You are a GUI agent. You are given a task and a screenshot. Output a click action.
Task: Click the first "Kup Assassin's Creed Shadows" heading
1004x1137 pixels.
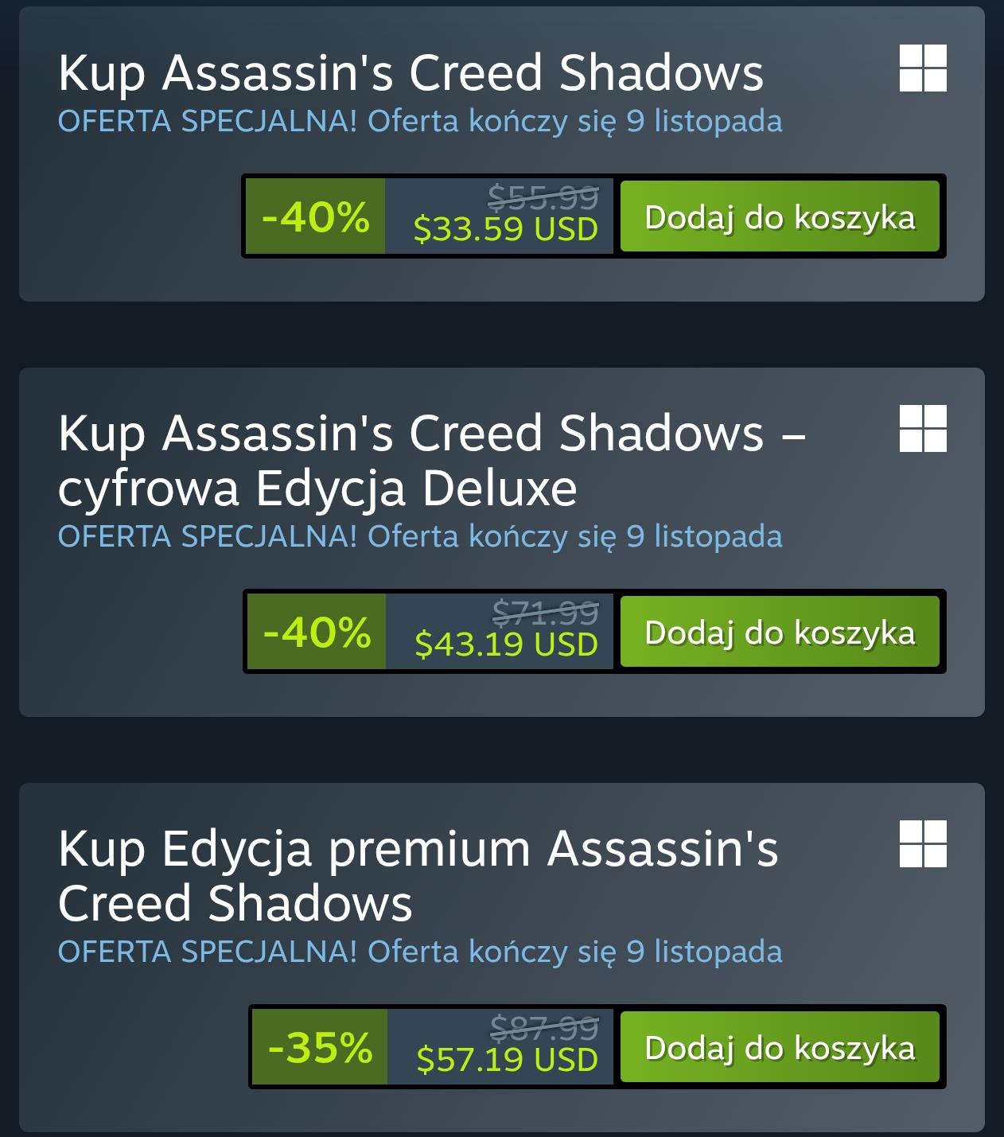pos(411,73)
